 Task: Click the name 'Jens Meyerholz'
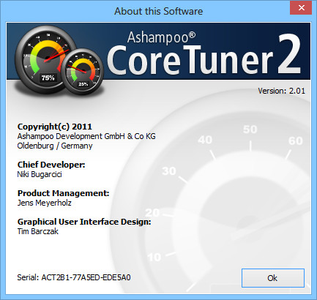(x=45, y=203)
